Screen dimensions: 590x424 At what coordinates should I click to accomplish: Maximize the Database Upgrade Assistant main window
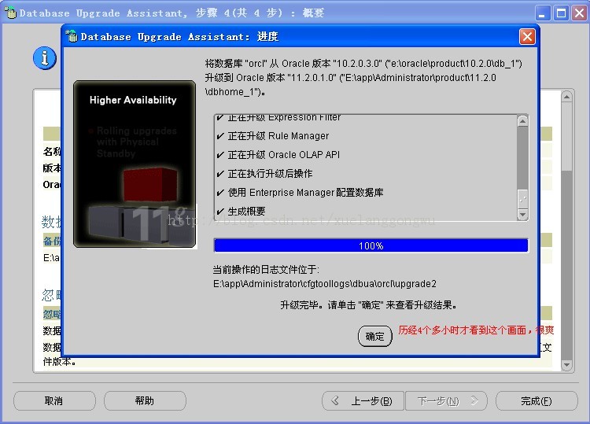point(562,13)
